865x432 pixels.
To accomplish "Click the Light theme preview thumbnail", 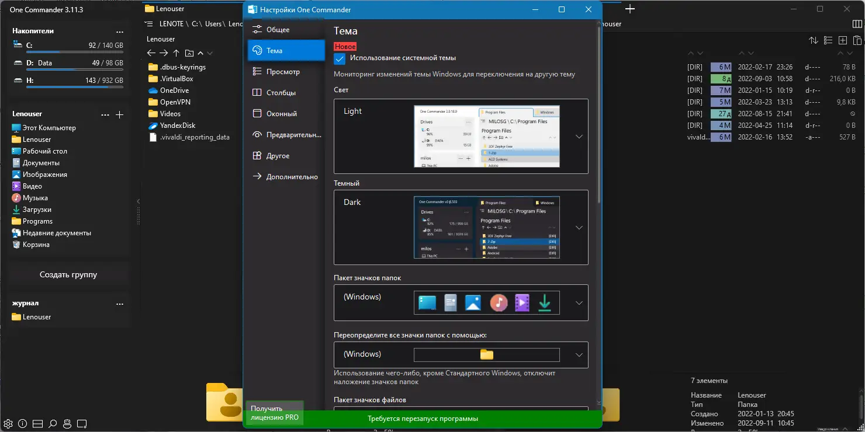I will 487,137.
